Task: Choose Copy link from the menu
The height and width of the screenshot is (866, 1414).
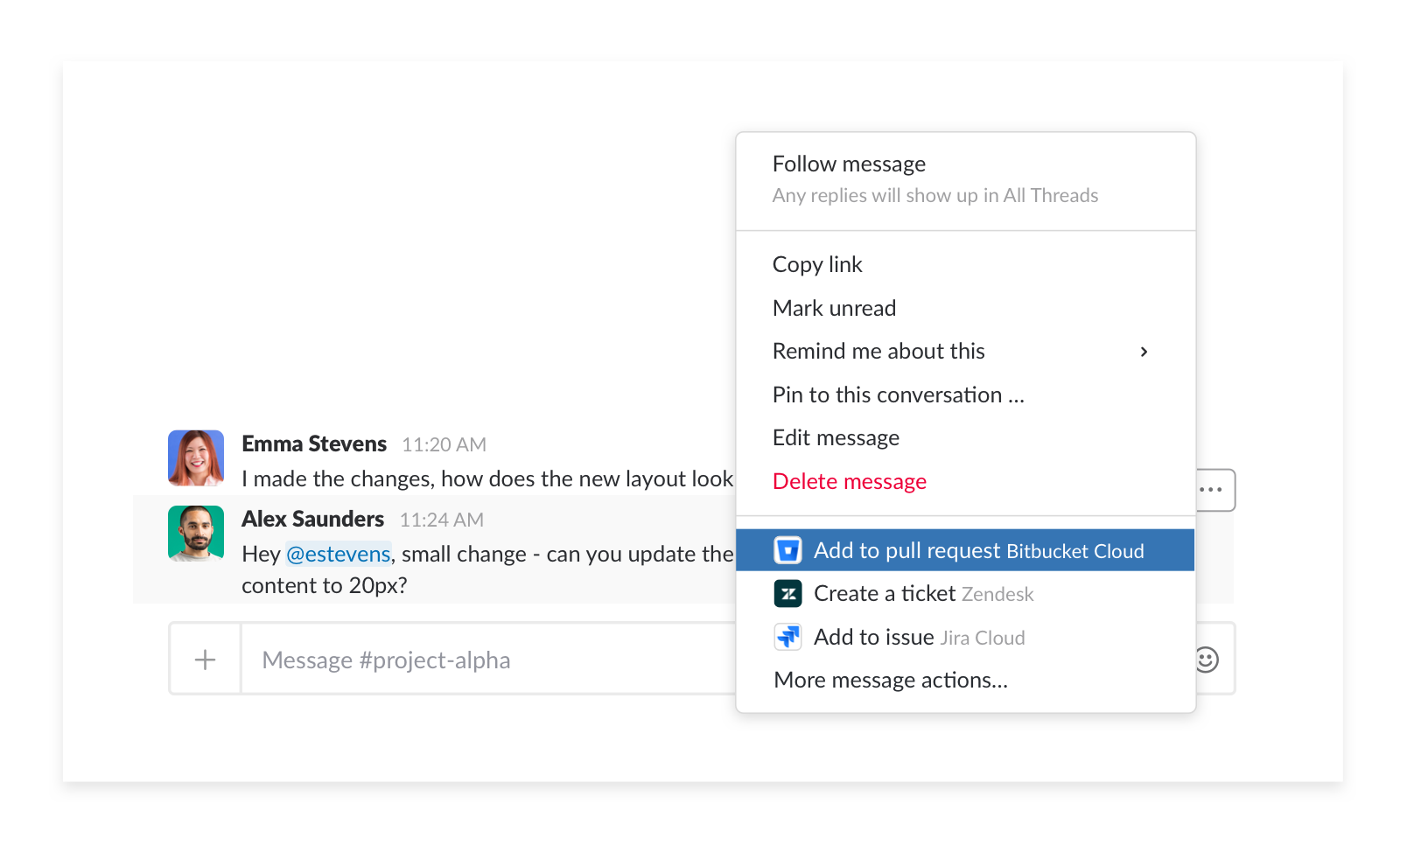Action: pos(966,264)
